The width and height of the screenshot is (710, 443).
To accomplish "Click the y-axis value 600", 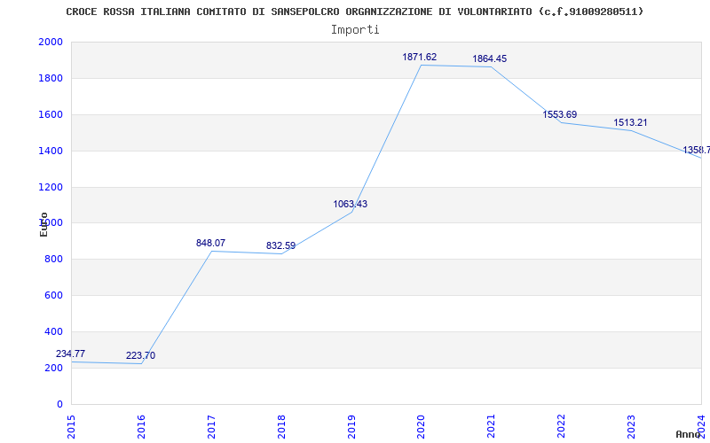I will coord(53,296).
